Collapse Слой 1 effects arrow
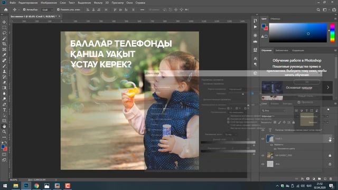This screenshot has height=190, width=338. tap(333, 138)
